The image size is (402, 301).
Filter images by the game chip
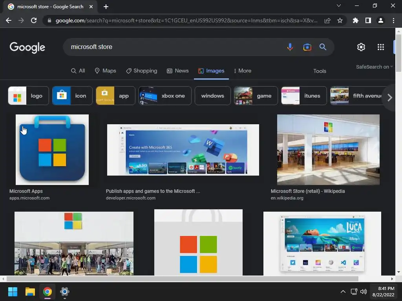(x=256, y=96)
